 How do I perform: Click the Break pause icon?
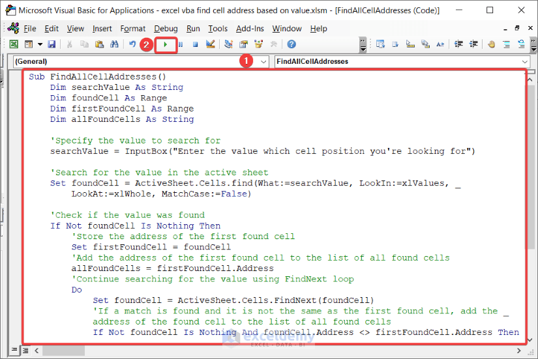coord(181,44)
